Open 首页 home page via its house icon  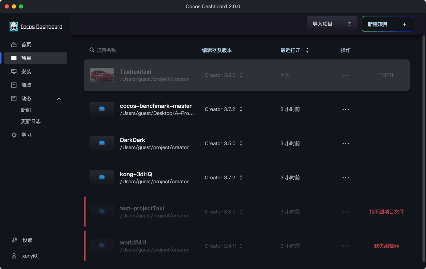pos(14,44)
